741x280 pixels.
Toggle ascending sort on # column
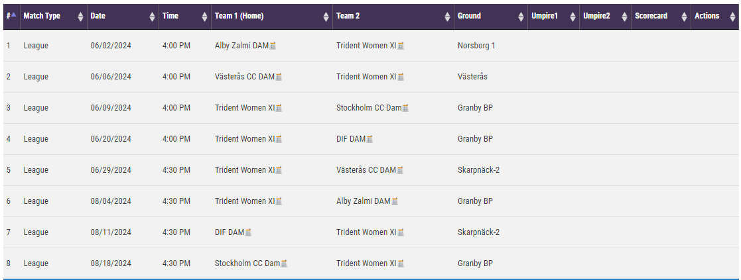pos(11,17)
